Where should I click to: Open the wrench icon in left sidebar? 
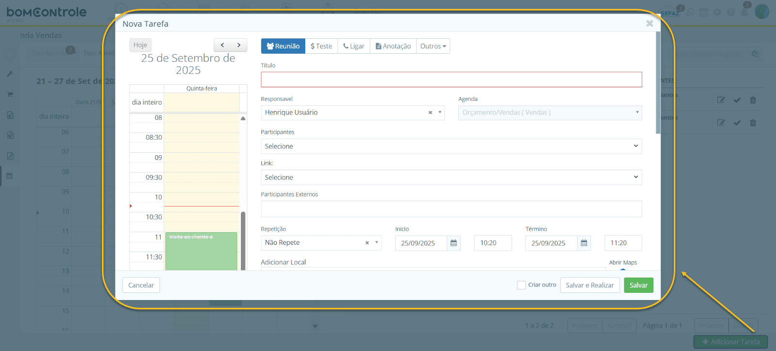(10, 74)
